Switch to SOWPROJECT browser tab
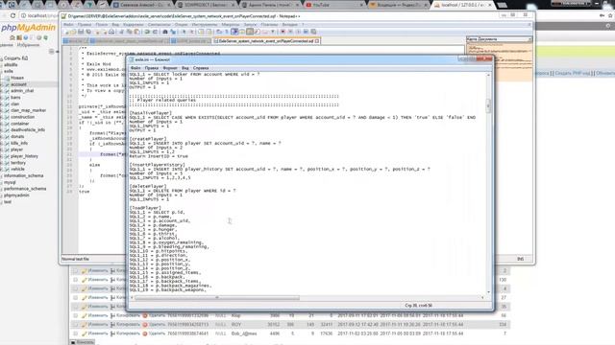615x345 pixels. click(205, 5)
